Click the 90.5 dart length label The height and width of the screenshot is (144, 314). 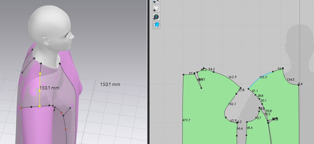(x=267, y=114)
